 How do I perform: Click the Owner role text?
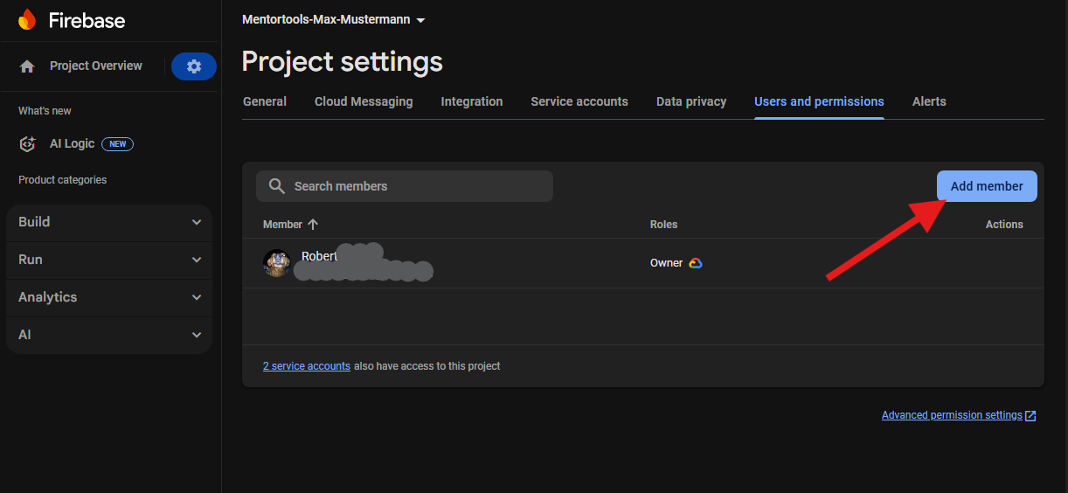coord(666,263)
